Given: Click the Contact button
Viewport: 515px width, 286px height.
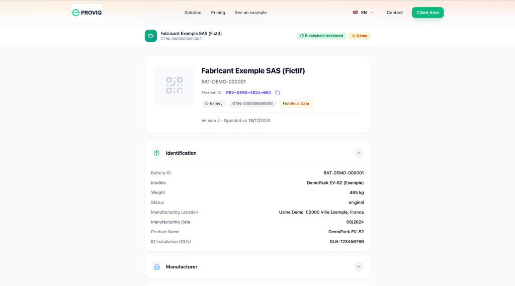Looking at the screenshot, I should coord(395,13).
